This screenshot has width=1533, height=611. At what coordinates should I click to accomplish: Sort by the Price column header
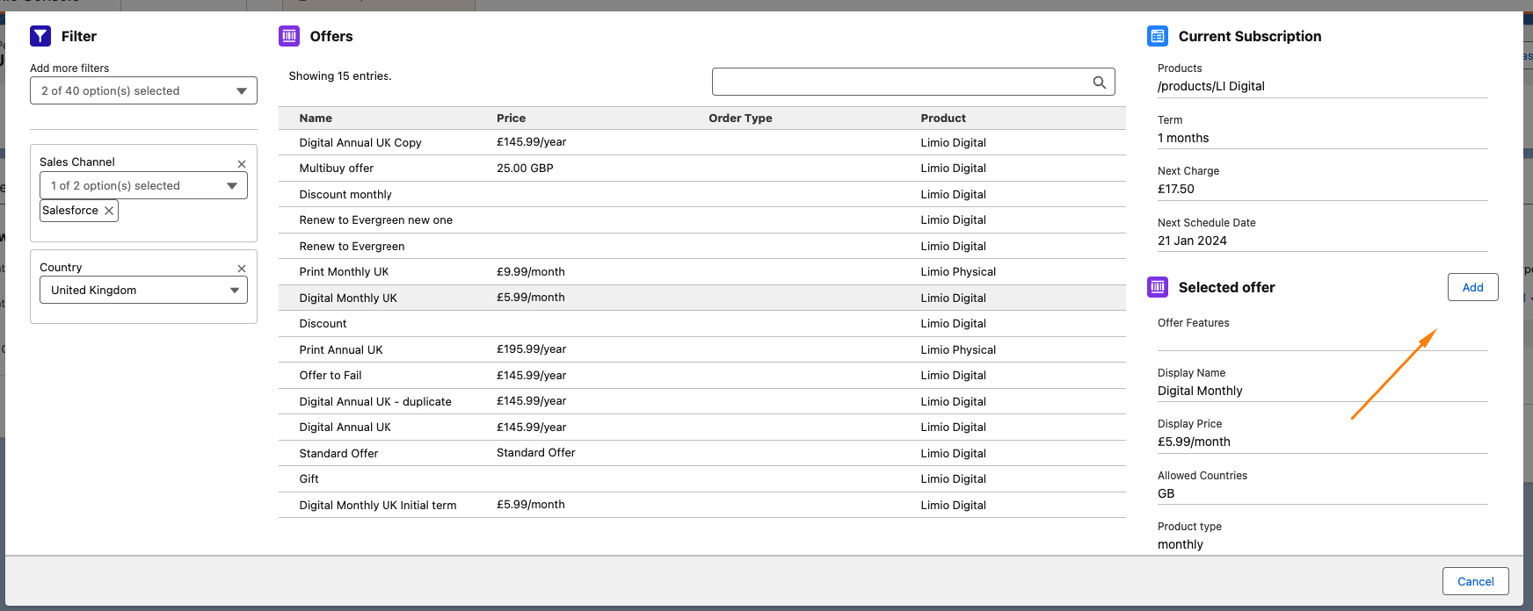(x=511, y=118)
